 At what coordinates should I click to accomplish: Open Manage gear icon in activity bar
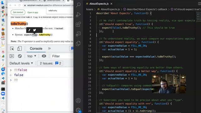pos(78,110)
